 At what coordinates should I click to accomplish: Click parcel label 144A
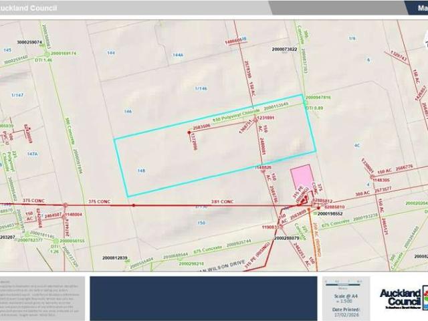178,55
